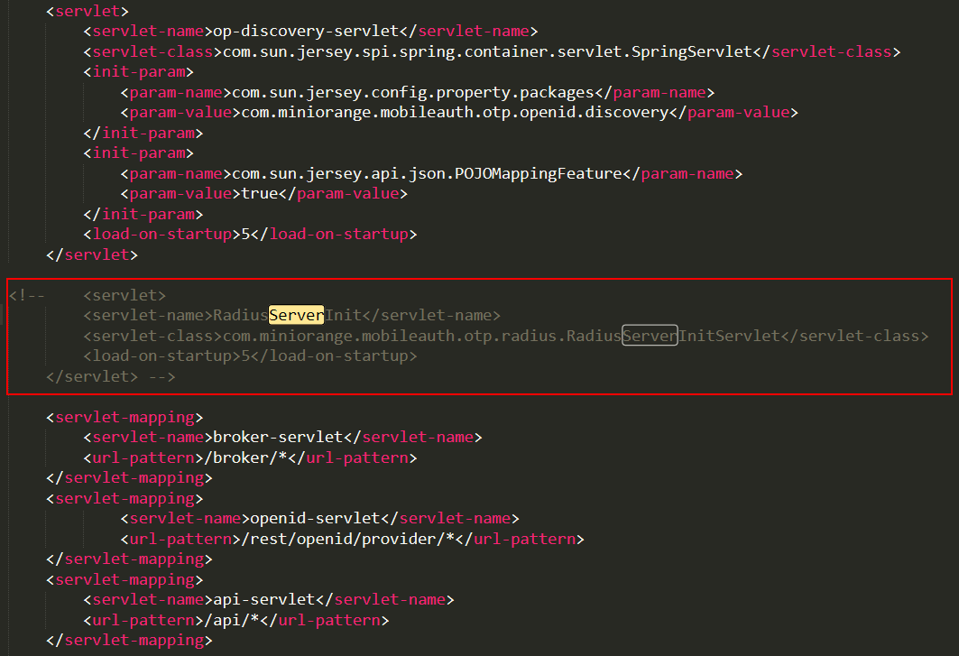Click the commented load-on-startup line

click(x=250, y=356)
